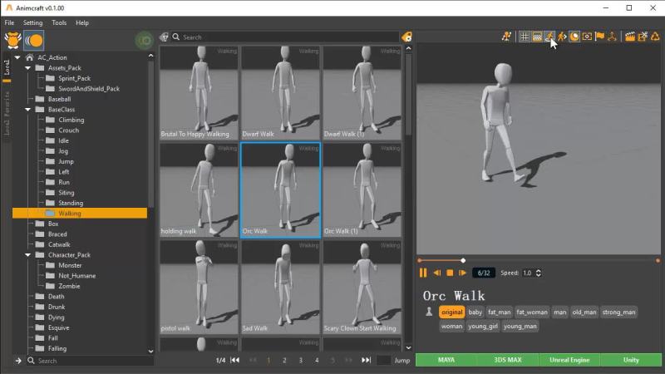The image size is (665, 374).
Task: Click the 3DS MAX export button
Action: click(508, 360)
